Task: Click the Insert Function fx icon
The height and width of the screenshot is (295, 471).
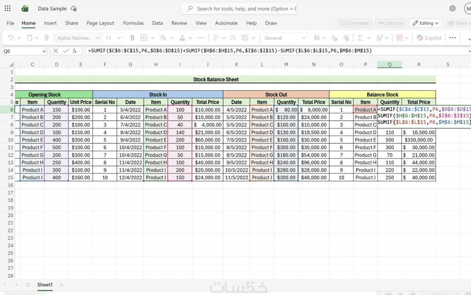Action: [x=75, y=51]
